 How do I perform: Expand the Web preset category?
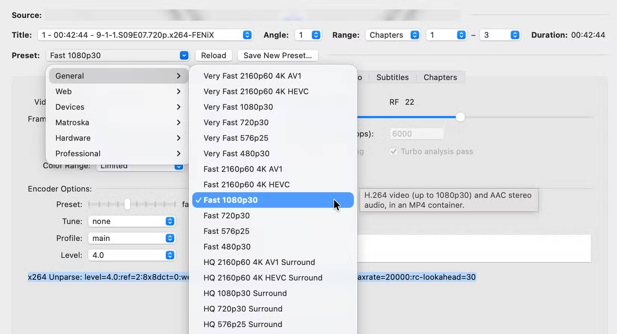pos(118,91)
